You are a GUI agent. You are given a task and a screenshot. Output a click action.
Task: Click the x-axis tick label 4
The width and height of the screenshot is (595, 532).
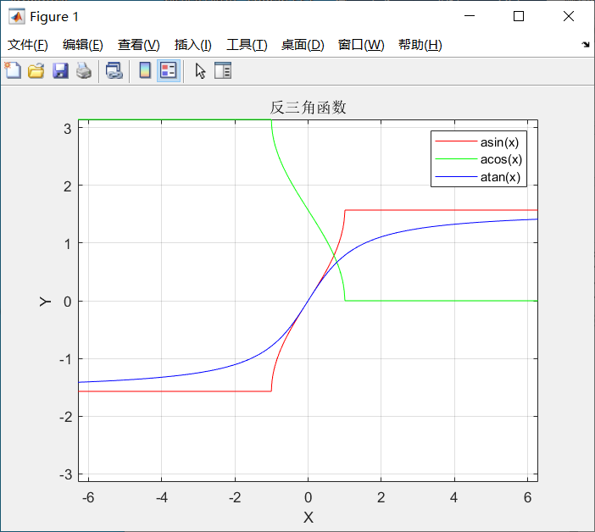tap(453, 497)
